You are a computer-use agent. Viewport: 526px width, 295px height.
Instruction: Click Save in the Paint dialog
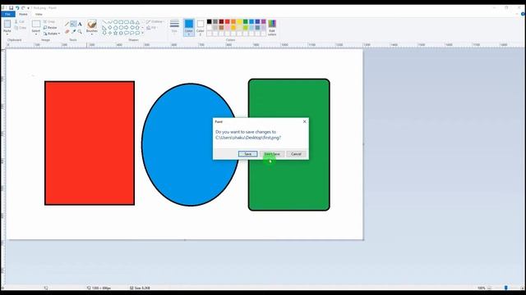(x=248, y=154)
